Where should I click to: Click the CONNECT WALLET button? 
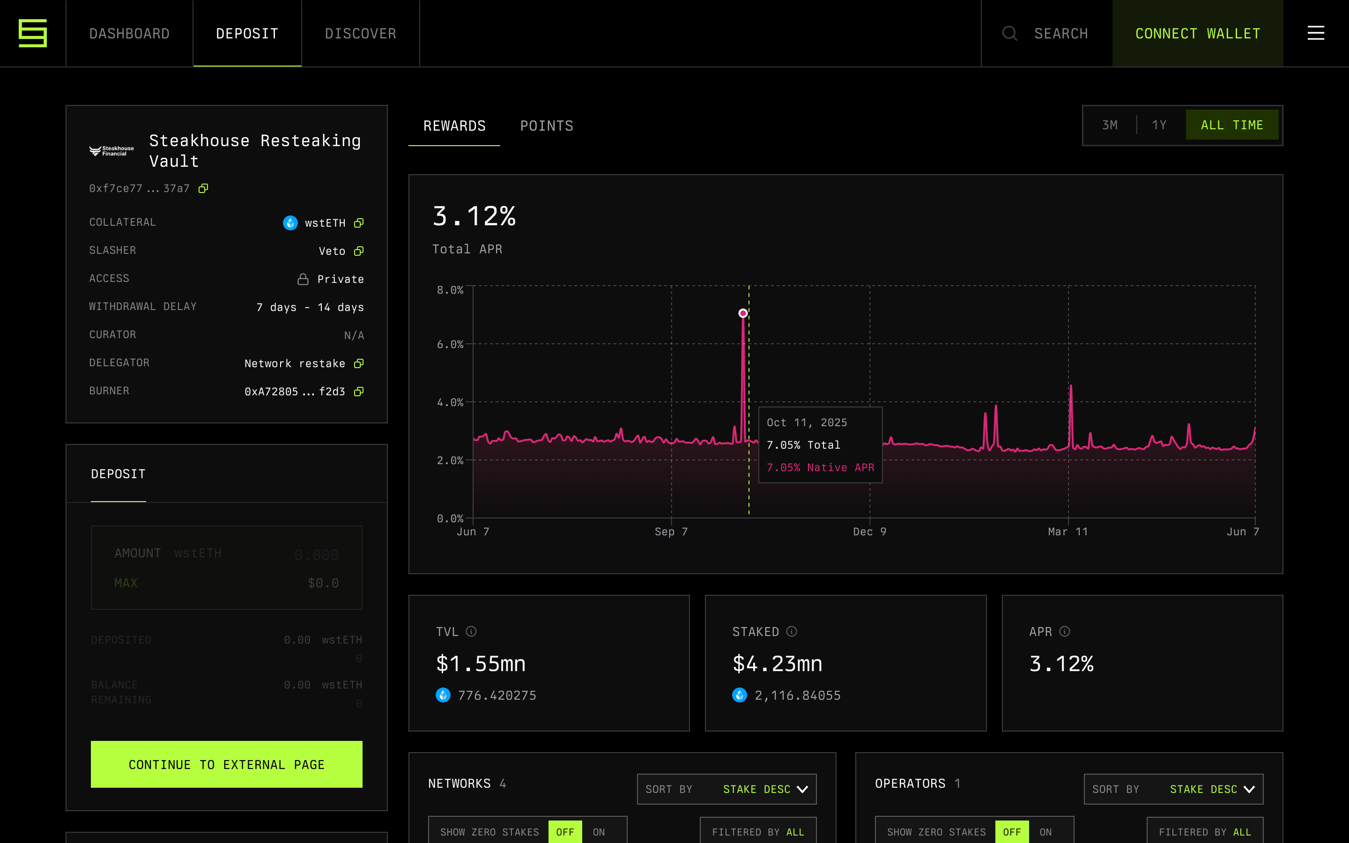[x=1198, y=33]
